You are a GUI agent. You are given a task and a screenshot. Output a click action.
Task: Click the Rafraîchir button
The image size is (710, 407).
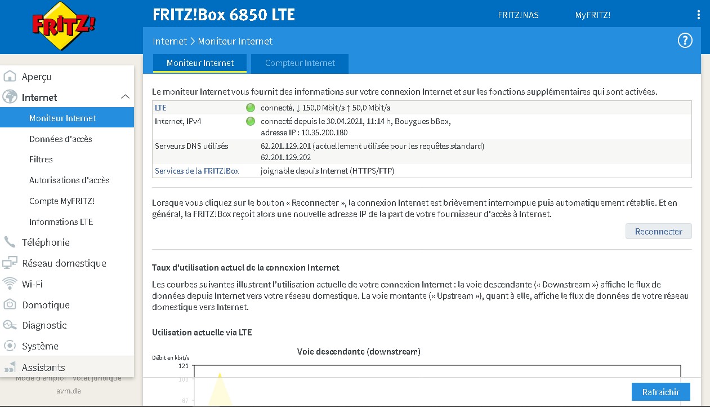(x=661, y=392)
